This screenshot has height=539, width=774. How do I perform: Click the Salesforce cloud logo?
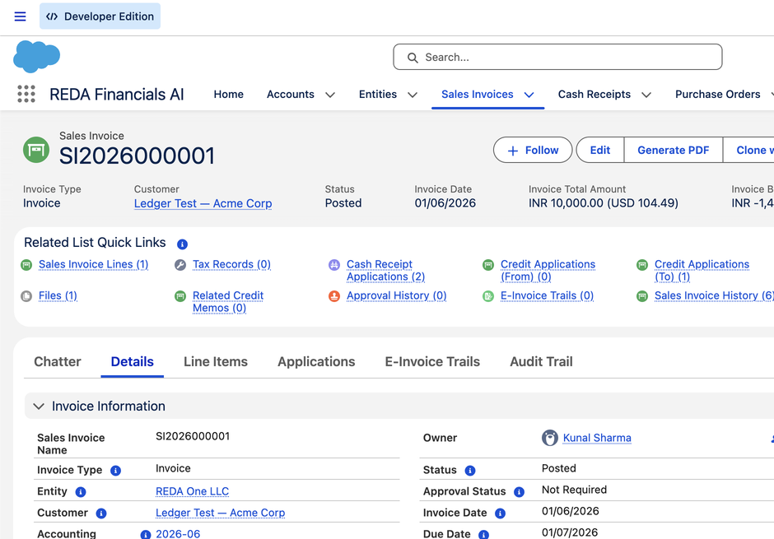tap(36, 56)
